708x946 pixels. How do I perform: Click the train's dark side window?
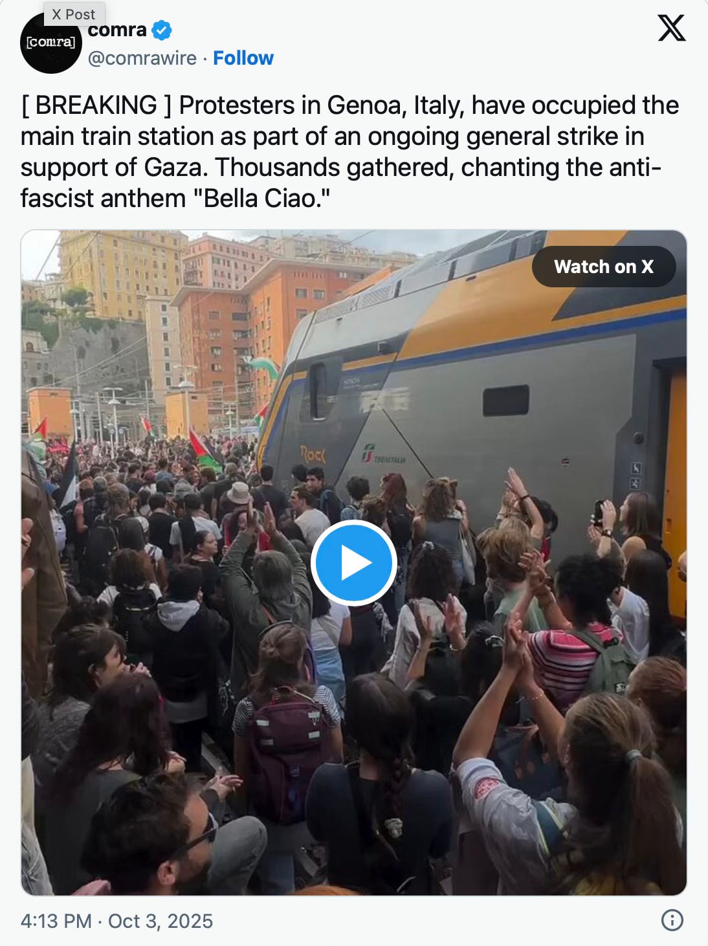[506, 400]
